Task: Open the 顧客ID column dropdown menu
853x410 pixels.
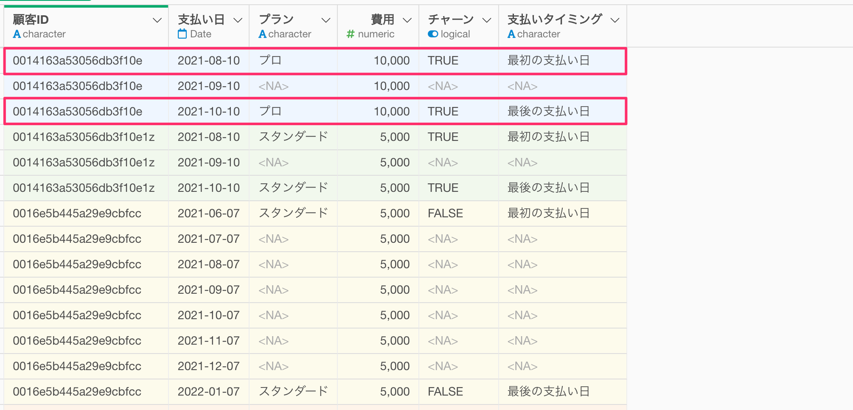Action: (157, 20)
